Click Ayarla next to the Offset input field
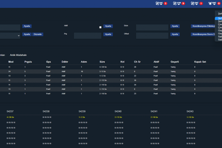 [175, 34]
